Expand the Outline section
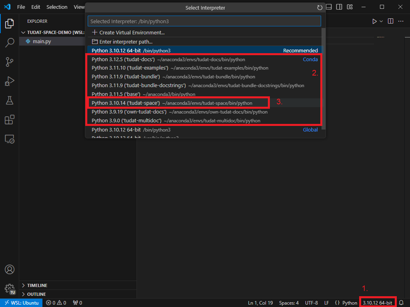This screenshot has height=307, width=410. pos(78,294)
